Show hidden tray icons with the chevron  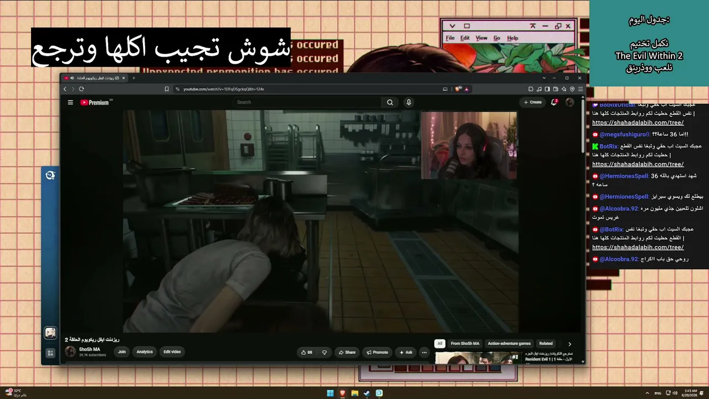point(648,393)
